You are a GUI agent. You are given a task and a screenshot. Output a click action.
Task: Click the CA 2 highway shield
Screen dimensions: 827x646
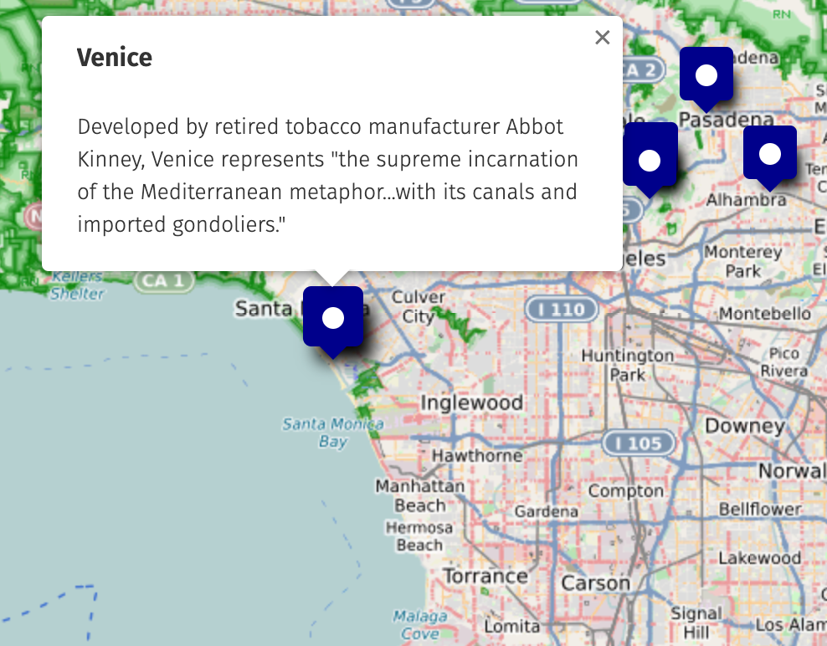pos(640,70)
